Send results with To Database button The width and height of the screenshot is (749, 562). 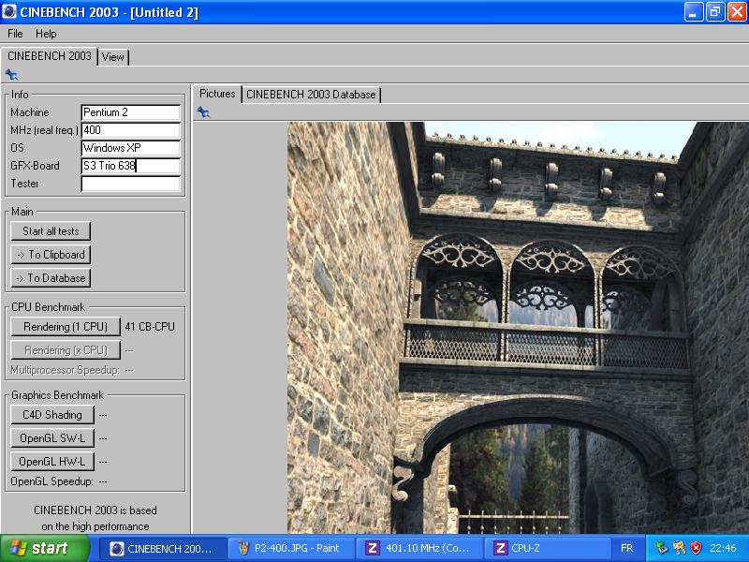point(51,278)
